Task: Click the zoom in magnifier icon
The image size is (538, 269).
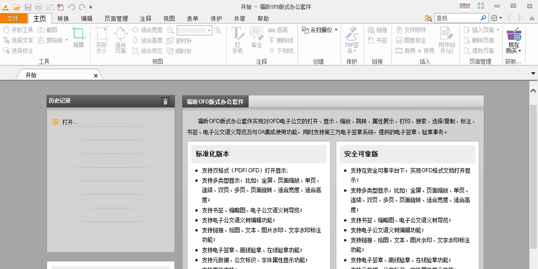Action: 218,30
